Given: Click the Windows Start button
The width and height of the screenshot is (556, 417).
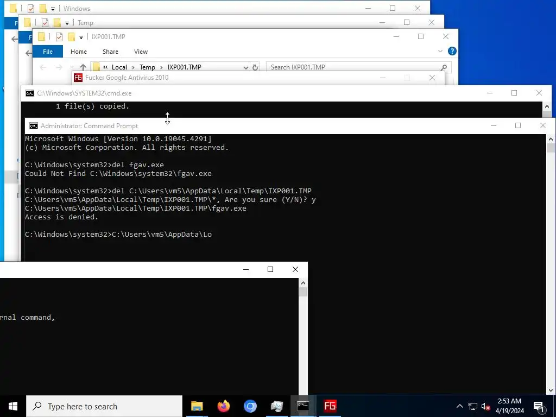Looking at the screenshot, I should [x=13, y=406].
